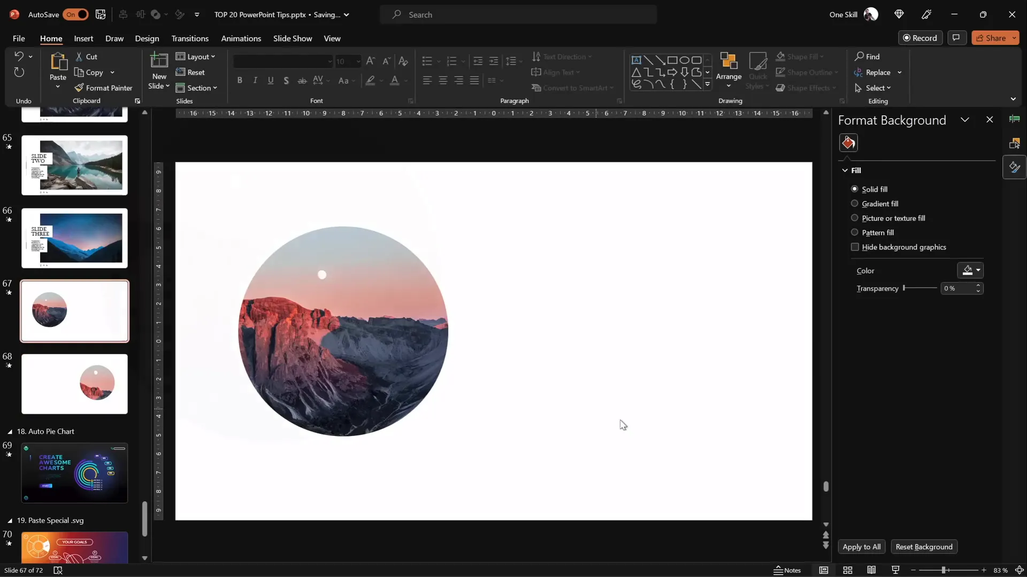Open Fill & Line paint bucket icon
Image resolution: width=1027 pixels, height=577 pixels.
[x=848, y=143]
